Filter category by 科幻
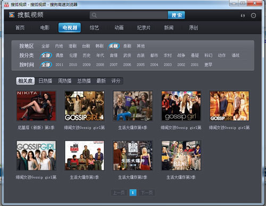266x206 pixels. click(209, 55)
